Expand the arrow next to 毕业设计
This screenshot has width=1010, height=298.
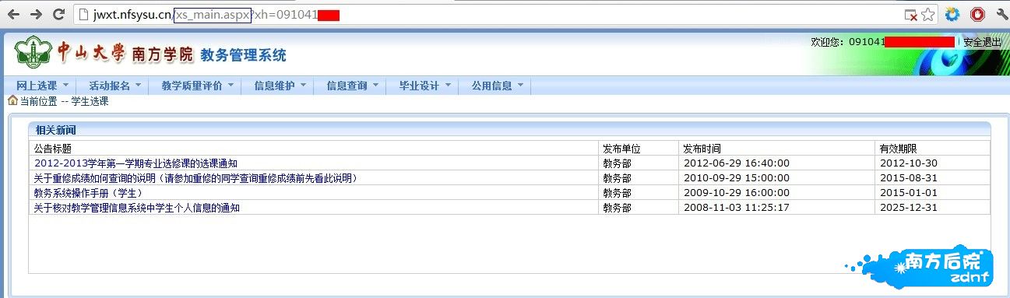[x=448, y=86]
